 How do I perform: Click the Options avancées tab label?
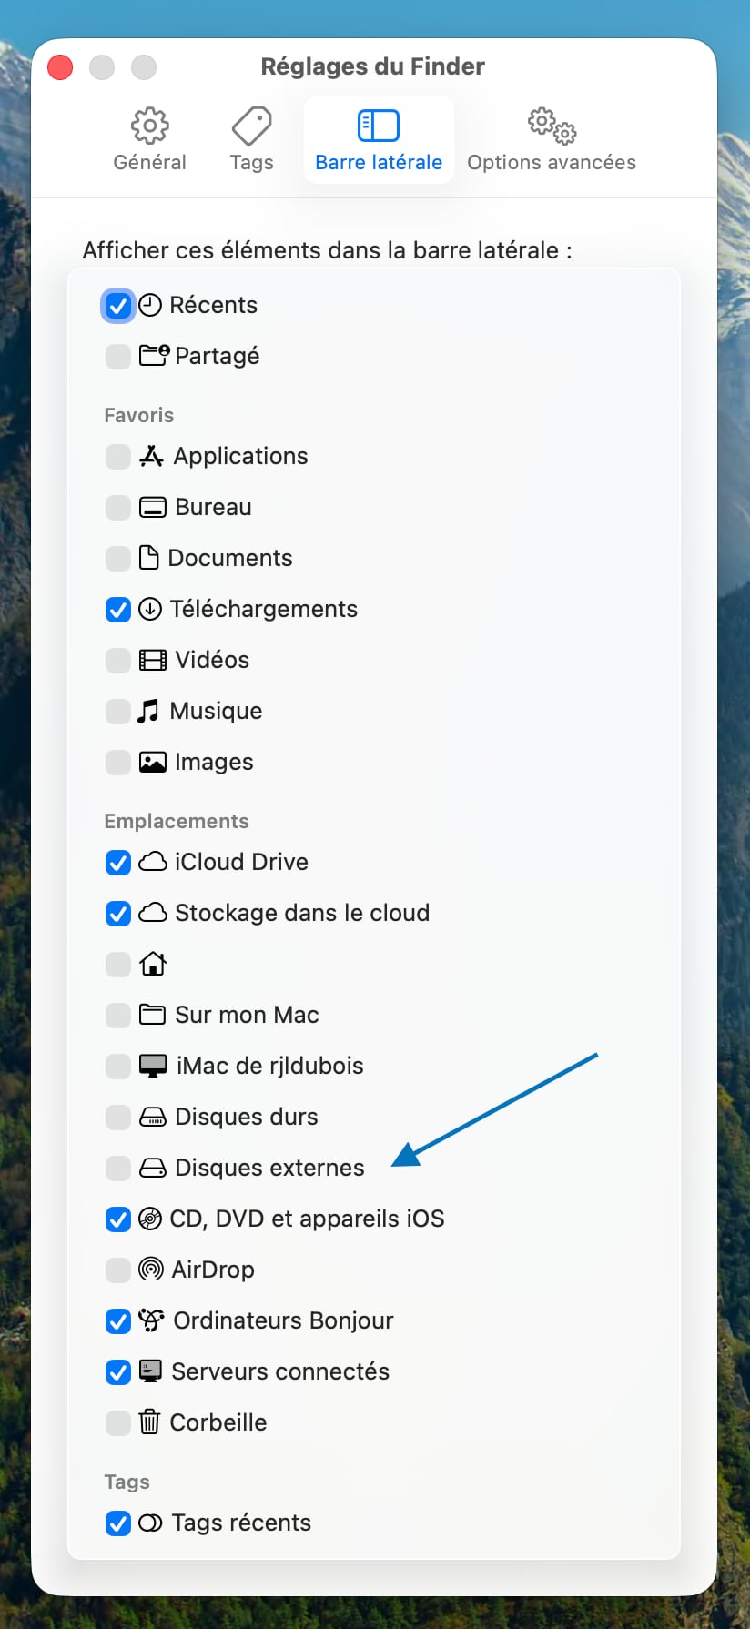552,162
